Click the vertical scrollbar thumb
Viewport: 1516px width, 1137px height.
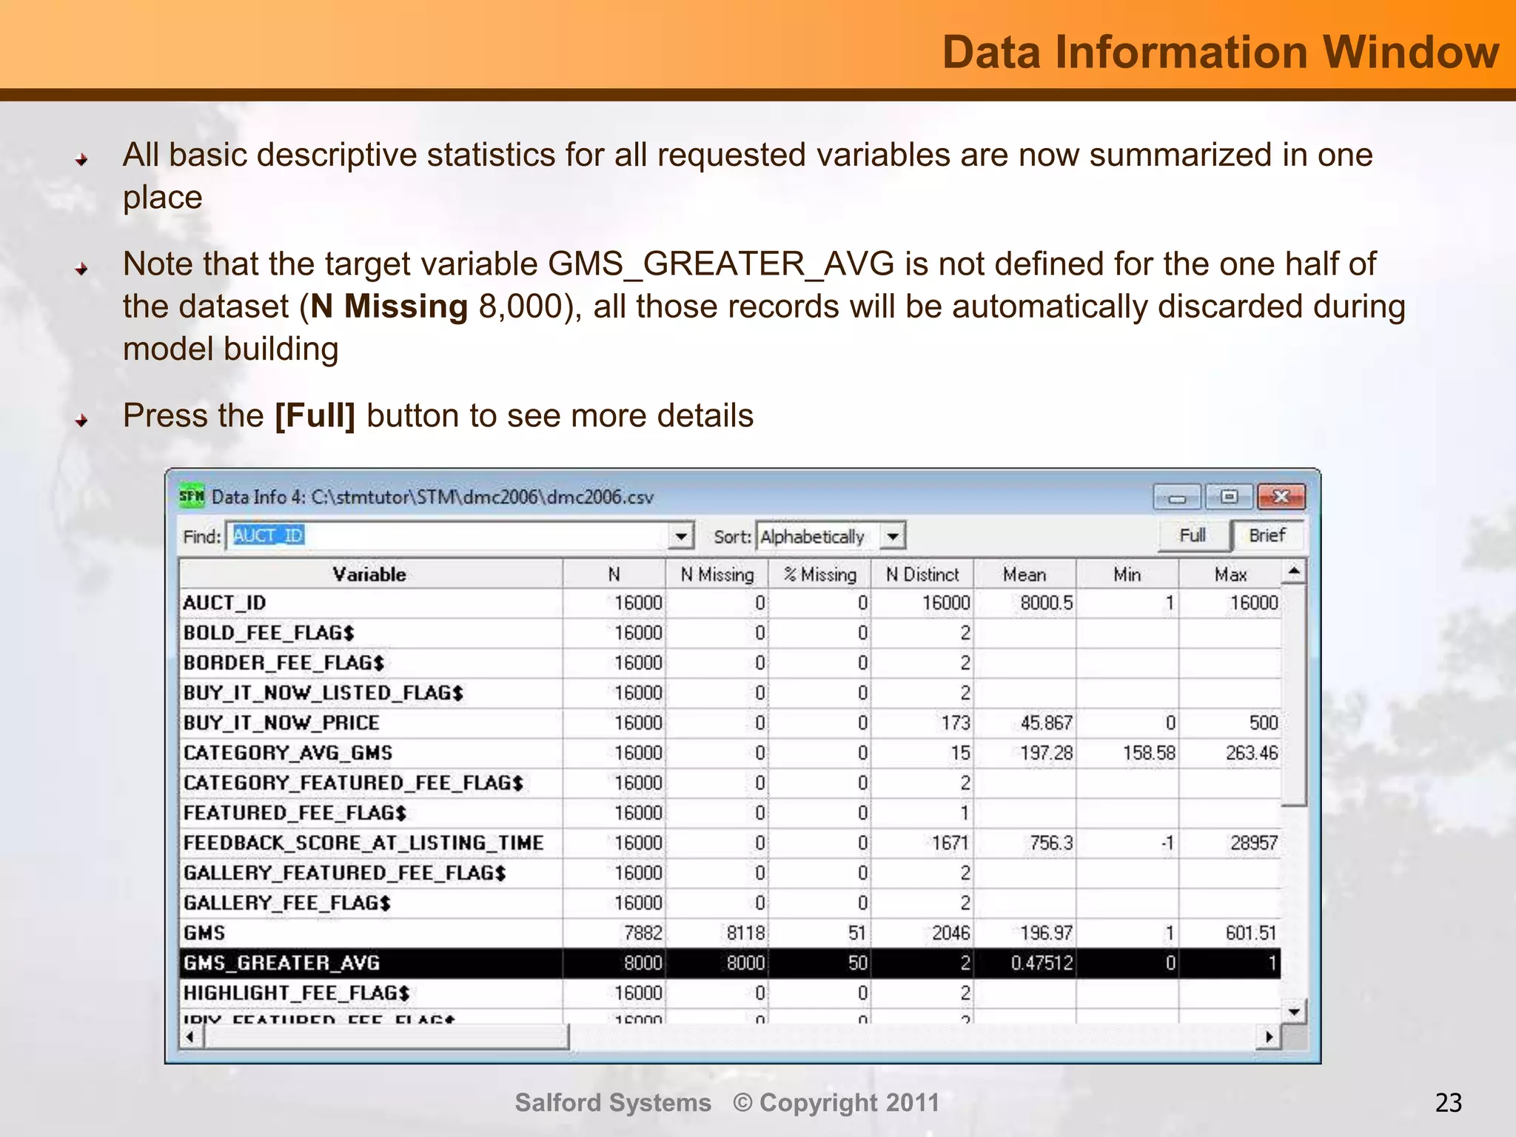1294,695
